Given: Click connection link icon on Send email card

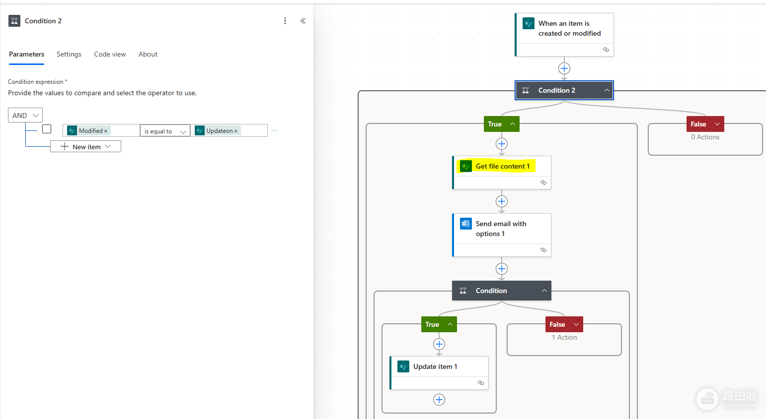Looking at the screenshot, I should point(543,250).
